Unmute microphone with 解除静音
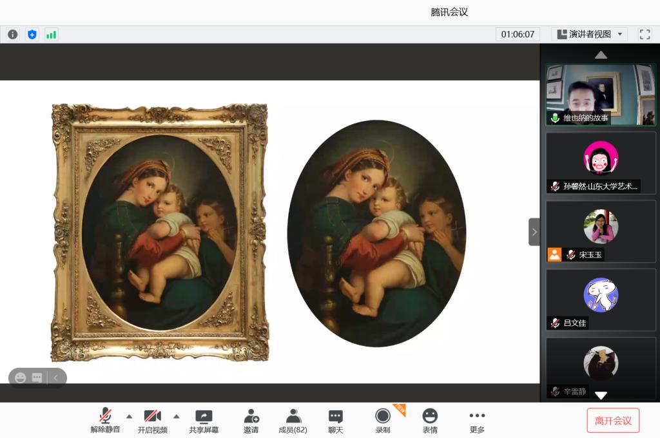 [105, 421]
